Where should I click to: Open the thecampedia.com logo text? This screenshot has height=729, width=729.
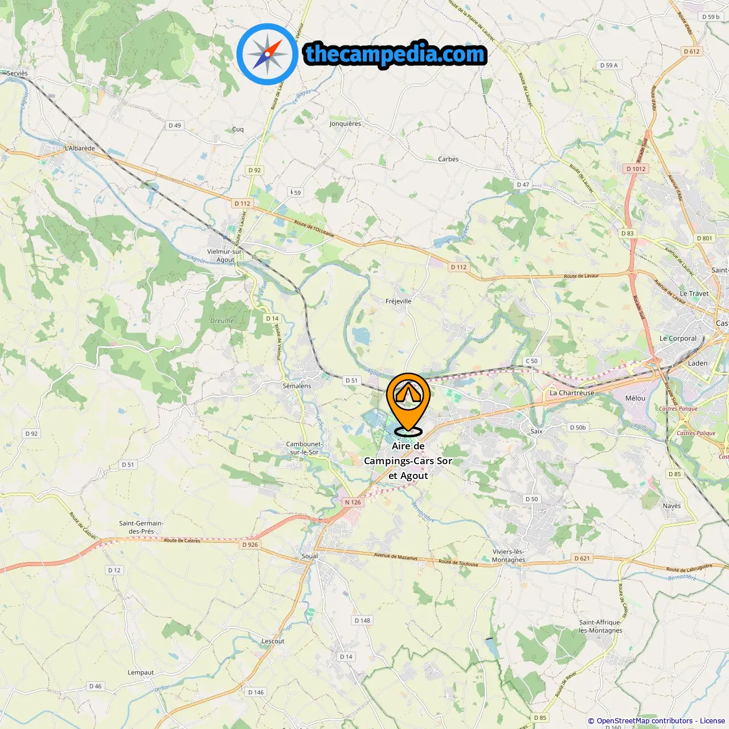coord(395,54)
